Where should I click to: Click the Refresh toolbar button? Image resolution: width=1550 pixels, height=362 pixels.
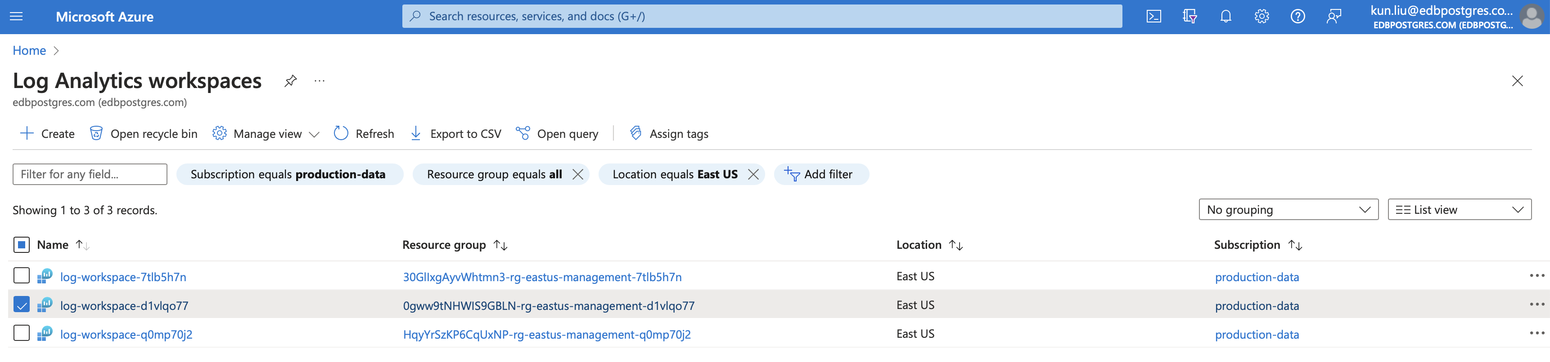[364, 133]
